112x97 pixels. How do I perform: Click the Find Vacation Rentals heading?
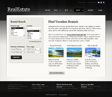(x=63, y=22)
